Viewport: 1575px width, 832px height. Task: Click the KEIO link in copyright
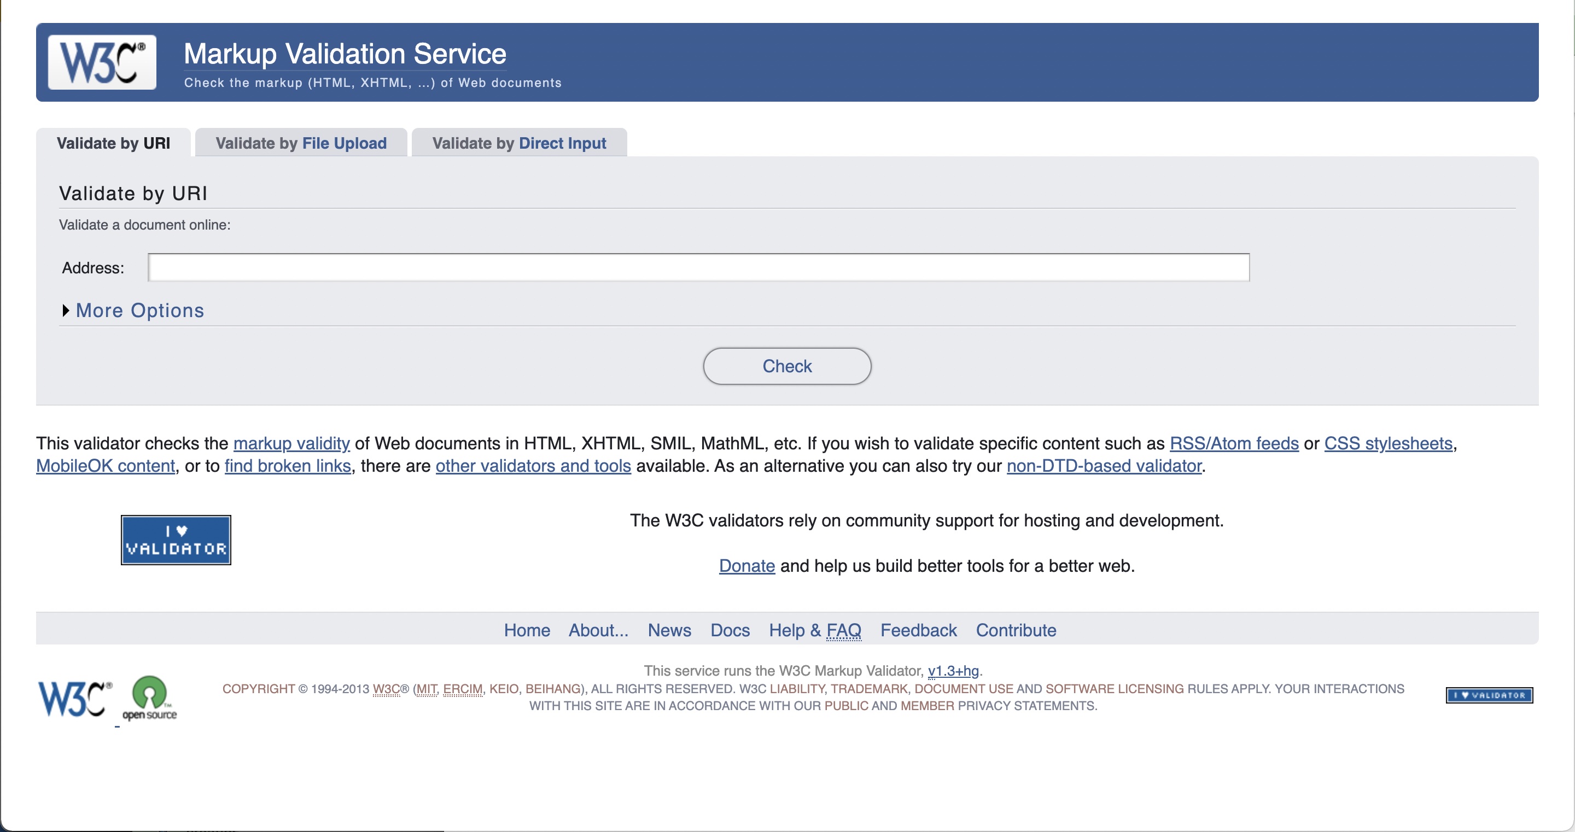click(504, 689)
